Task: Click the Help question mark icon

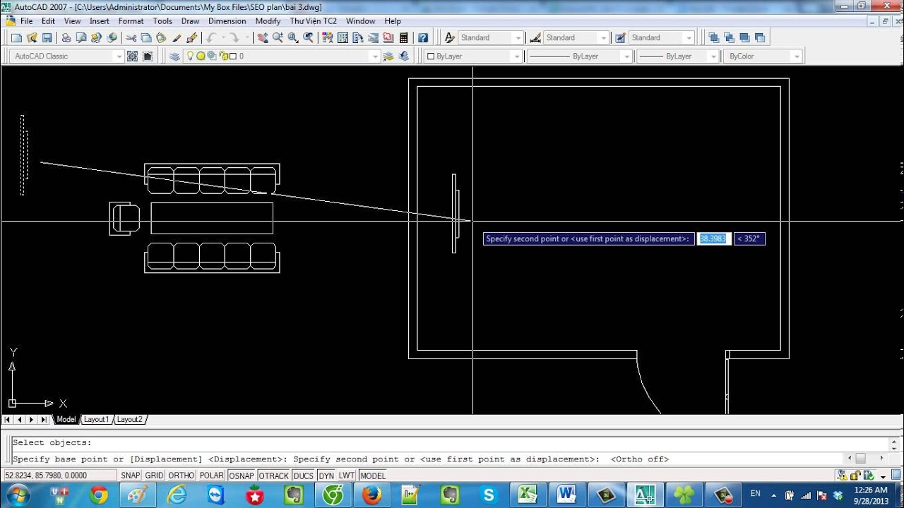Action: (x=422, y=37)
